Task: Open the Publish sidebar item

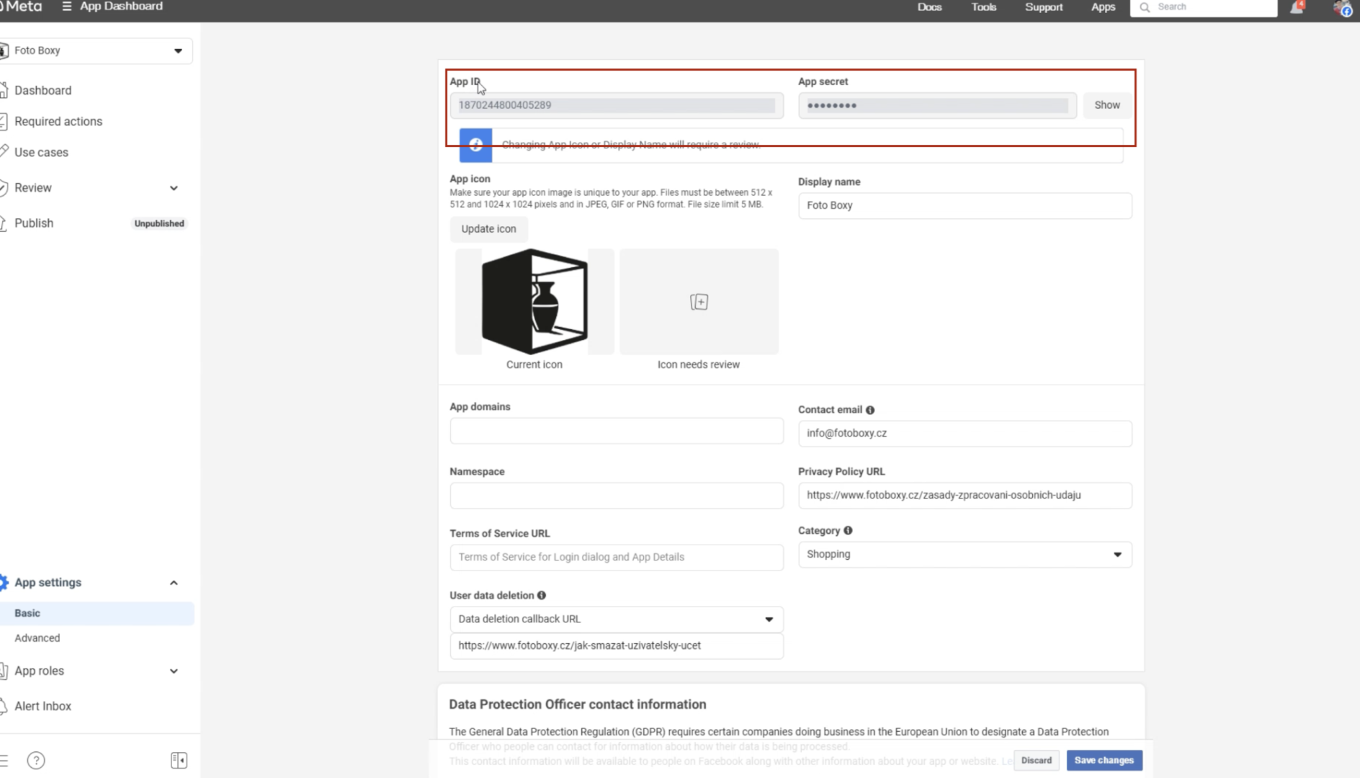Action: tap(34, 223)
